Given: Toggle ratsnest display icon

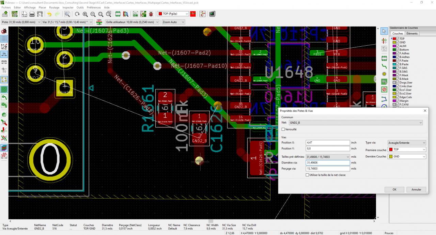Looking at the screenshot, I should tap(4, 80).
